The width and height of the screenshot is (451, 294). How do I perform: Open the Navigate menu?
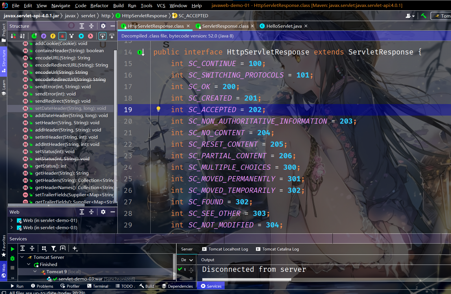61,5
